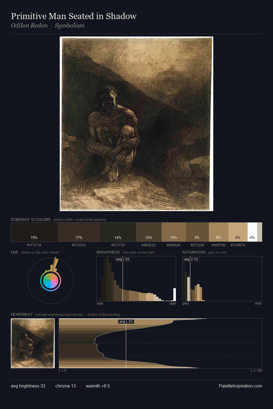
Task: Click the hex label #846A48
Action: coord(173,245)
